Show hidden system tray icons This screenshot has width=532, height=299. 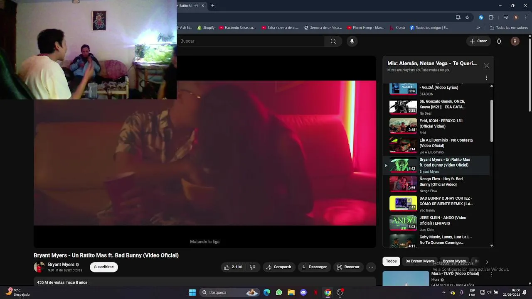443,292
